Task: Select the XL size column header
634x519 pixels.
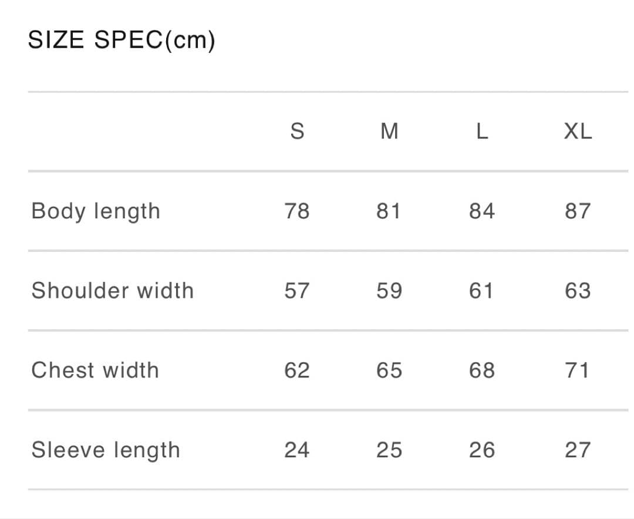Action: click(578, 131)
